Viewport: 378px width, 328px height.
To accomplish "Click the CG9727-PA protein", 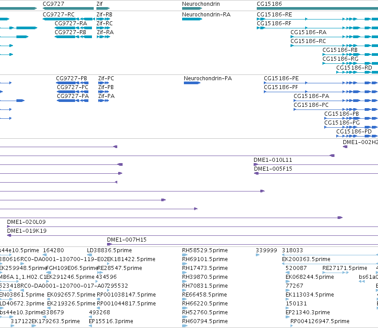I will tap(73, 96).
